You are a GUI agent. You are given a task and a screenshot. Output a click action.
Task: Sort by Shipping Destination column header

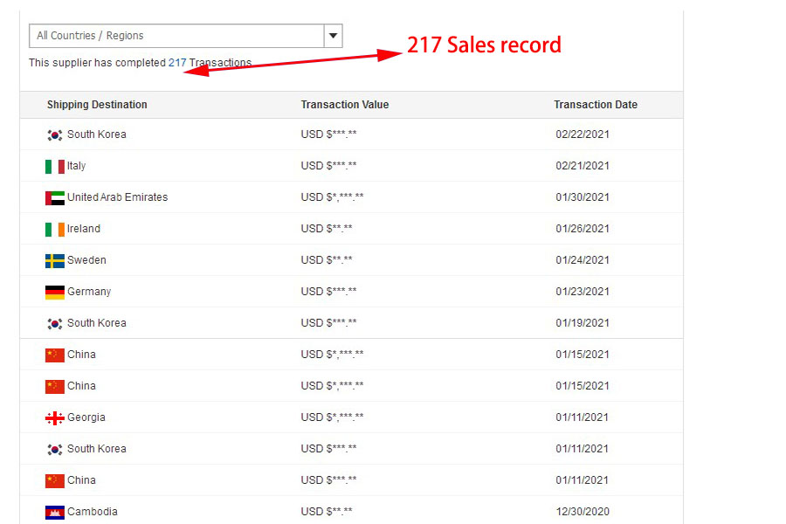[97, 105]
